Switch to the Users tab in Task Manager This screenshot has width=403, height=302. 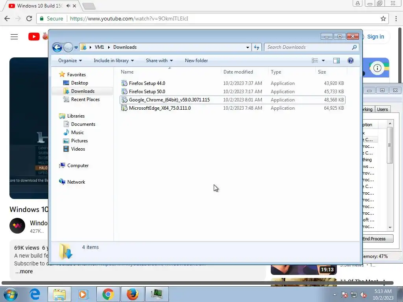383,109
